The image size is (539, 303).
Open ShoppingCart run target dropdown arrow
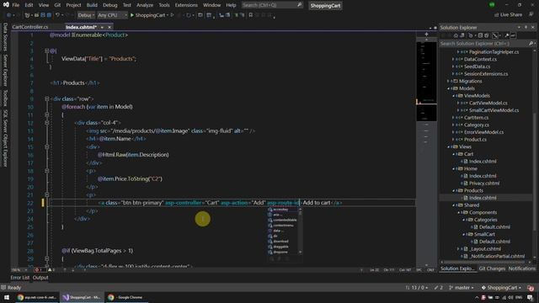(168, 15)
